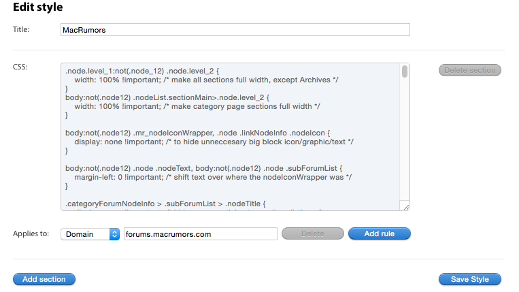
Task: Place cursor in the margin-left: 0 !important line
Action: coord(213,177)
